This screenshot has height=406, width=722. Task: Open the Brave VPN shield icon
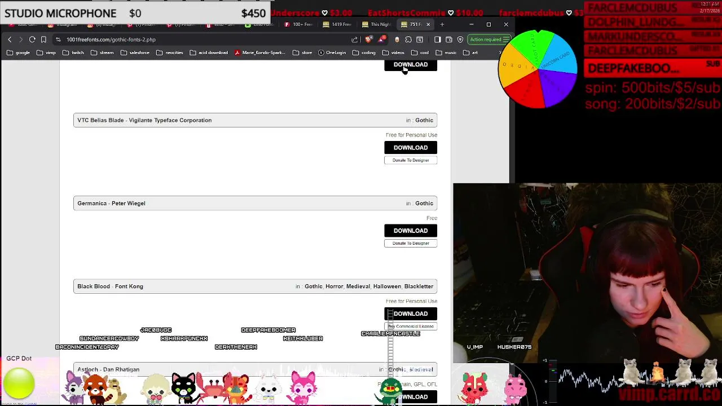pos(460,39)
